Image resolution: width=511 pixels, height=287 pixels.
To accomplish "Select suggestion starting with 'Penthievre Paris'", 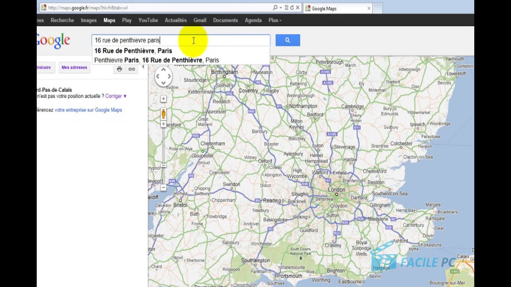I will [x=156, y=60].
